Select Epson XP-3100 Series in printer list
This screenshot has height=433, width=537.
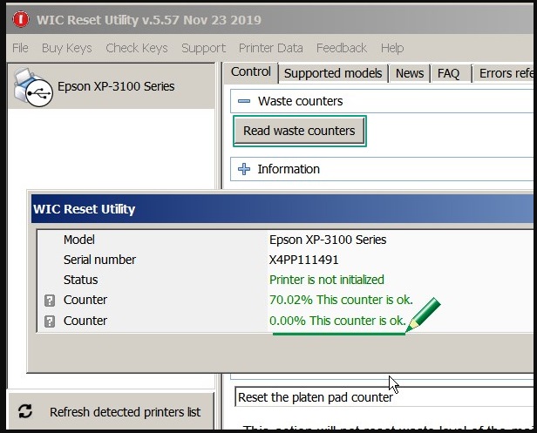point(112,86)
